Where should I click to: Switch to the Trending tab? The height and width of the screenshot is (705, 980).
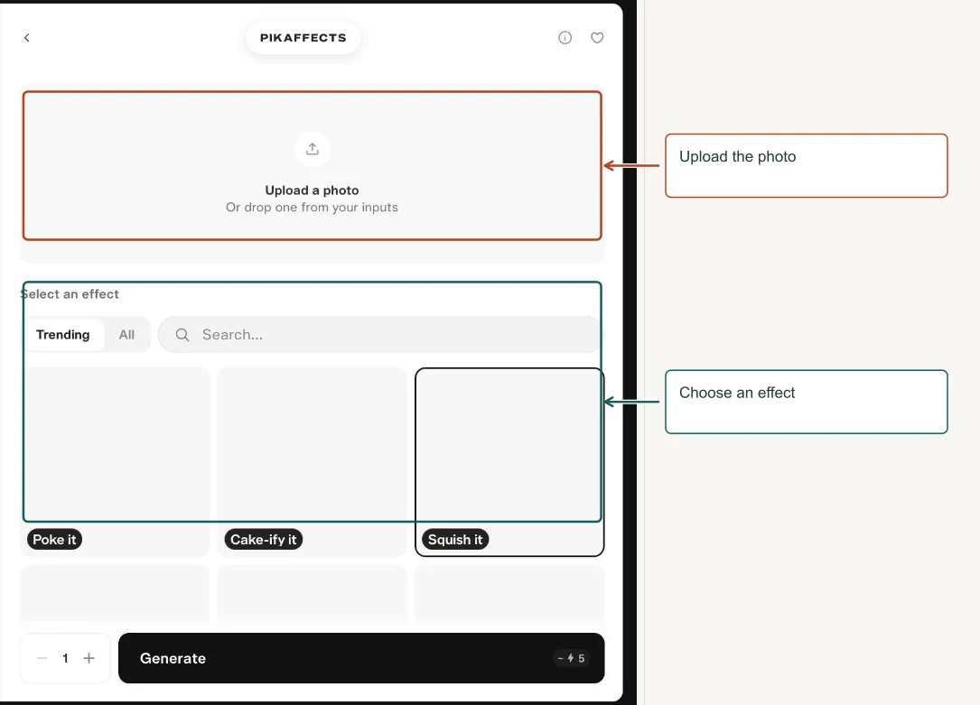[x=63, y=335]
